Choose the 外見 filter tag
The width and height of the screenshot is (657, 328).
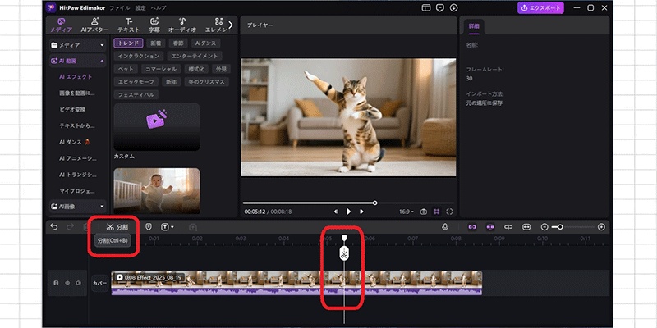[221, 69]
